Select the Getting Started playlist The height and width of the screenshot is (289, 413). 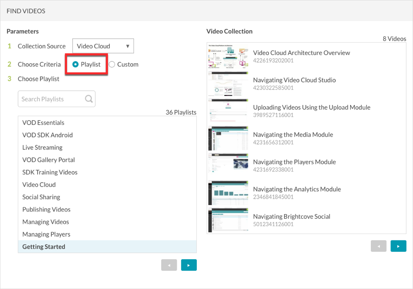107,247
